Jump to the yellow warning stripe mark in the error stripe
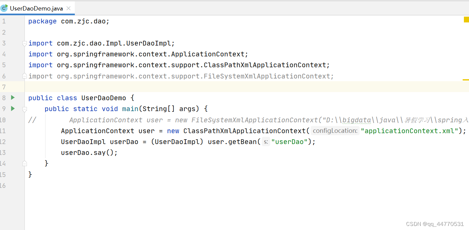This screenshot has width=469, height=230. pyautogui.click(x=466, y=80)
